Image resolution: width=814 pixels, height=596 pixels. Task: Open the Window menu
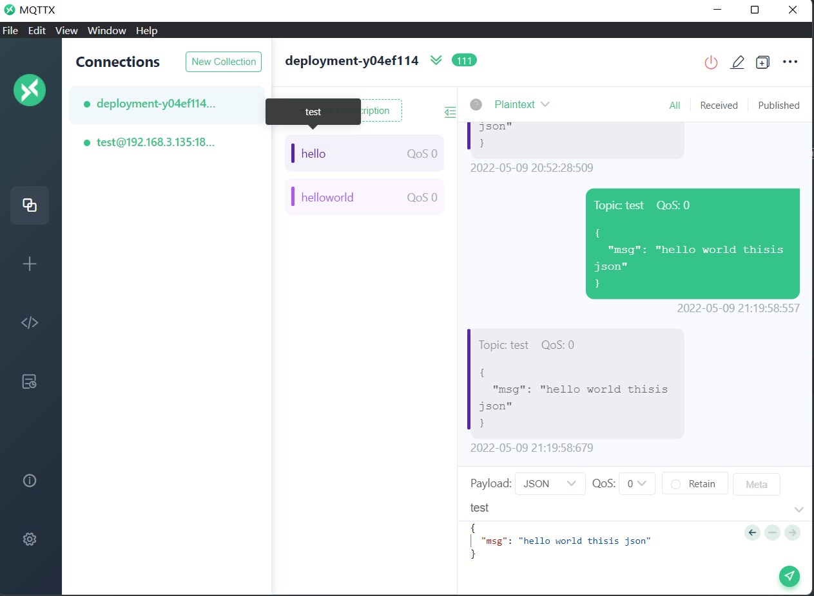pos(107,30)
